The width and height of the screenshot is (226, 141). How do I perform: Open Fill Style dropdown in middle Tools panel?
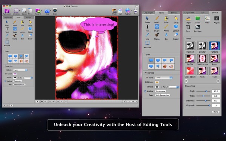(x=163, y=77)
